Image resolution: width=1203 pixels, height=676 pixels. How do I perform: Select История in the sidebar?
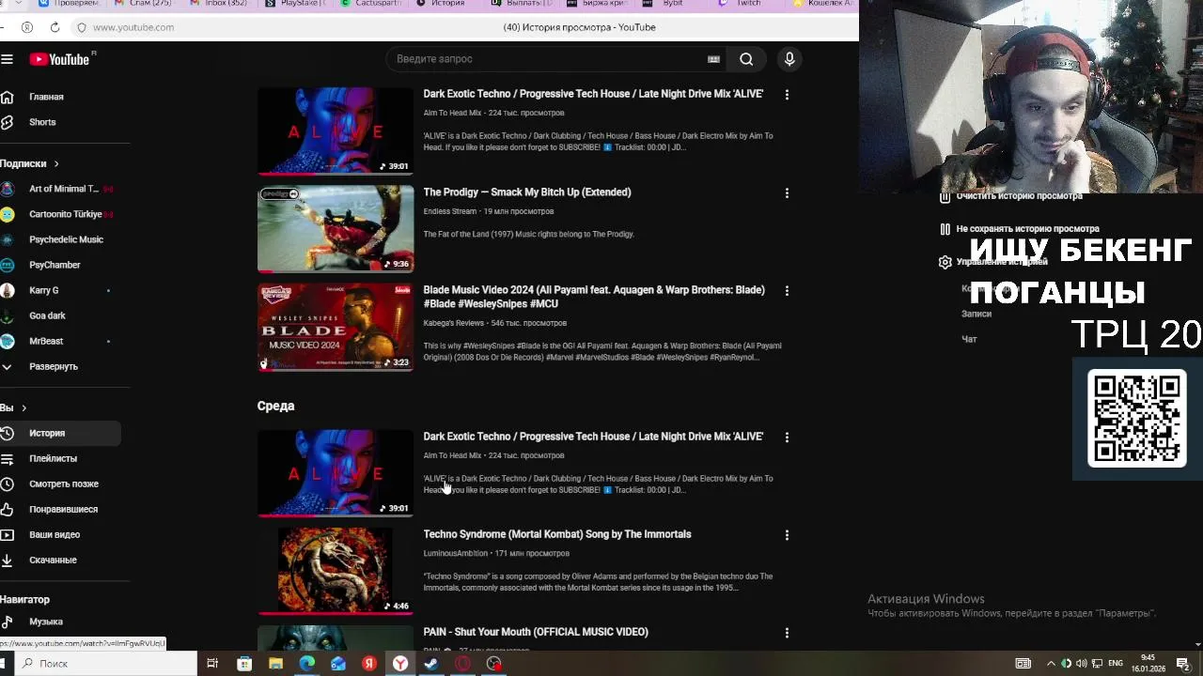pos(60,433)
